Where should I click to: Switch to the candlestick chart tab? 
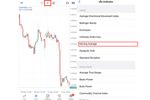pos(36,96)
